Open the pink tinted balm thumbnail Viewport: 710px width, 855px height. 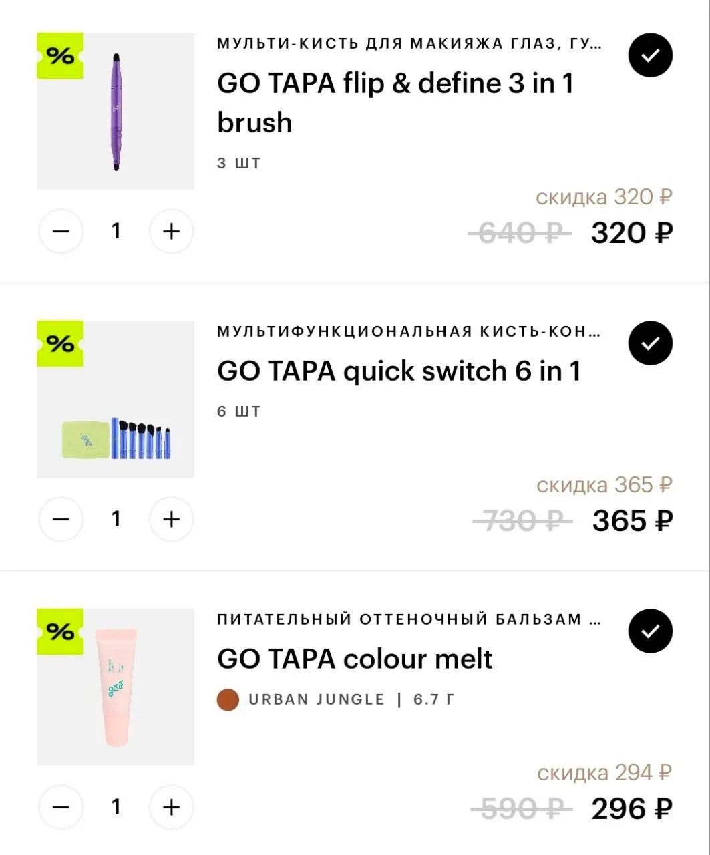[x=116, y=687]
